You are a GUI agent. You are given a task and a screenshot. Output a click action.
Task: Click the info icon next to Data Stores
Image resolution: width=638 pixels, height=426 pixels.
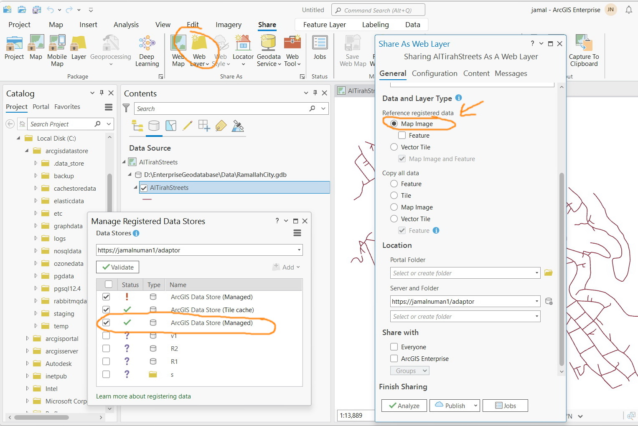coord(136,233)
